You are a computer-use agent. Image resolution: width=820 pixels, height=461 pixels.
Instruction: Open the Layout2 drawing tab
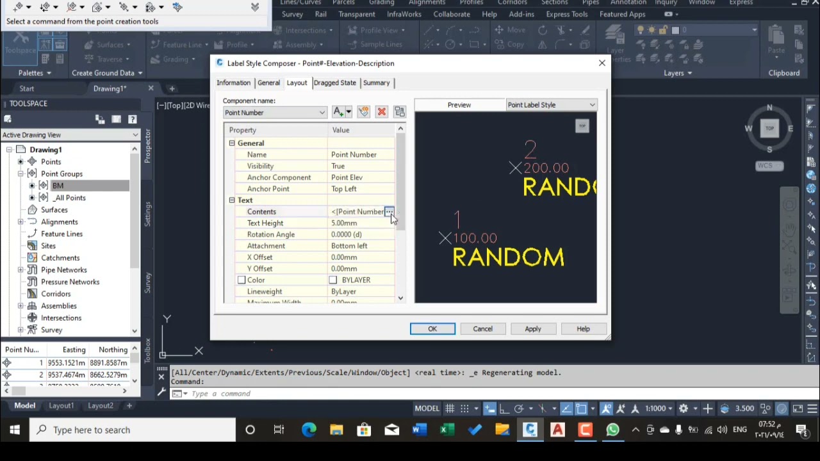pyautogui.click(x=101, y=405)
